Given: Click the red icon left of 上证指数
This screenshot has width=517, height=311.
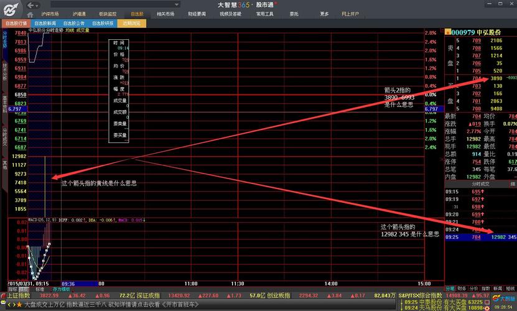Looking at the screenshot, I should coord(3,295).
